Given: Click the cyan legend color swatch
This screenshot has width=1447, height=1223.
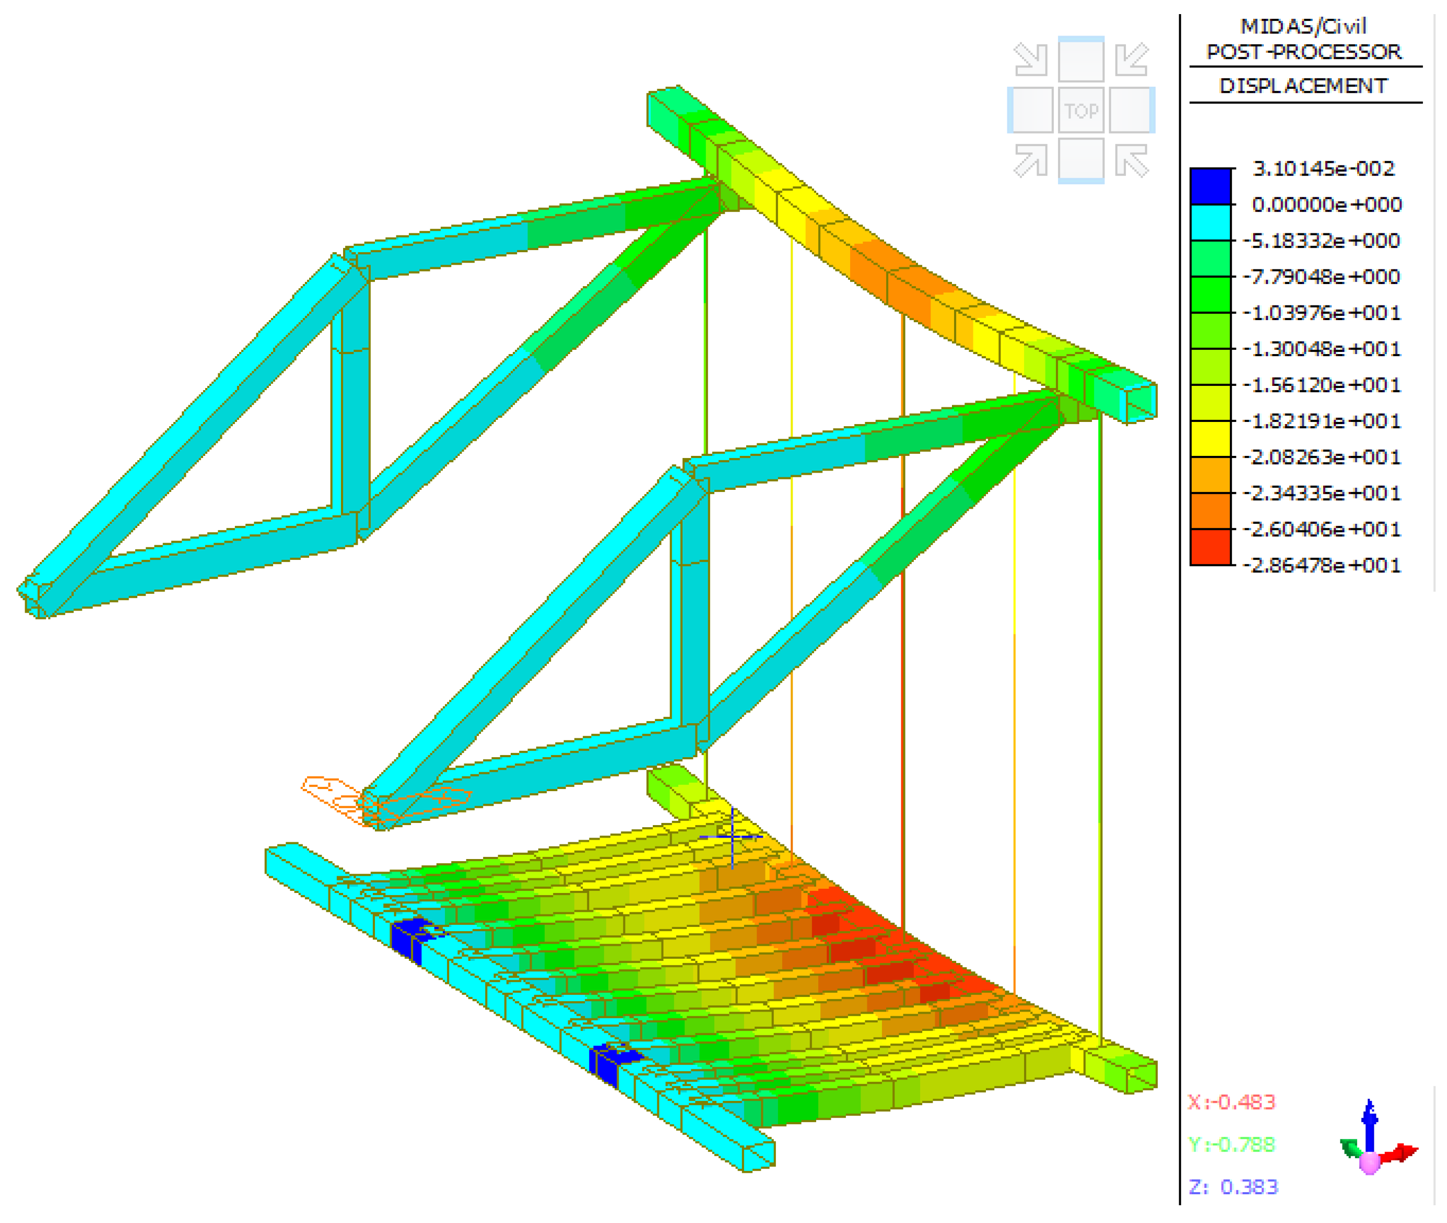Looking at the screenshot, I should coord(1210,222).
